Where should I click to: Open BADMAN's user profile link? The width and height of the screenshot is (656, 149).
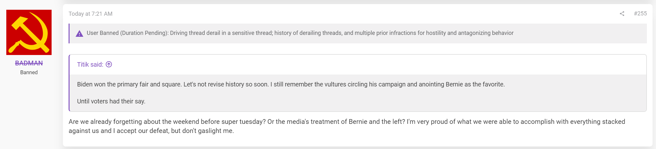[x=29, y=63]
